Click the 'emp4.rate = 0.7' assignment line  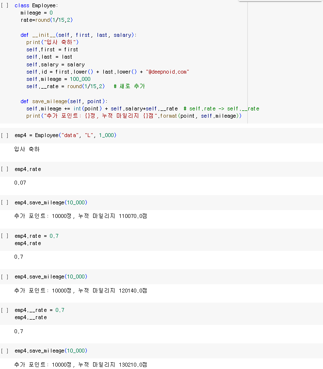36,236
